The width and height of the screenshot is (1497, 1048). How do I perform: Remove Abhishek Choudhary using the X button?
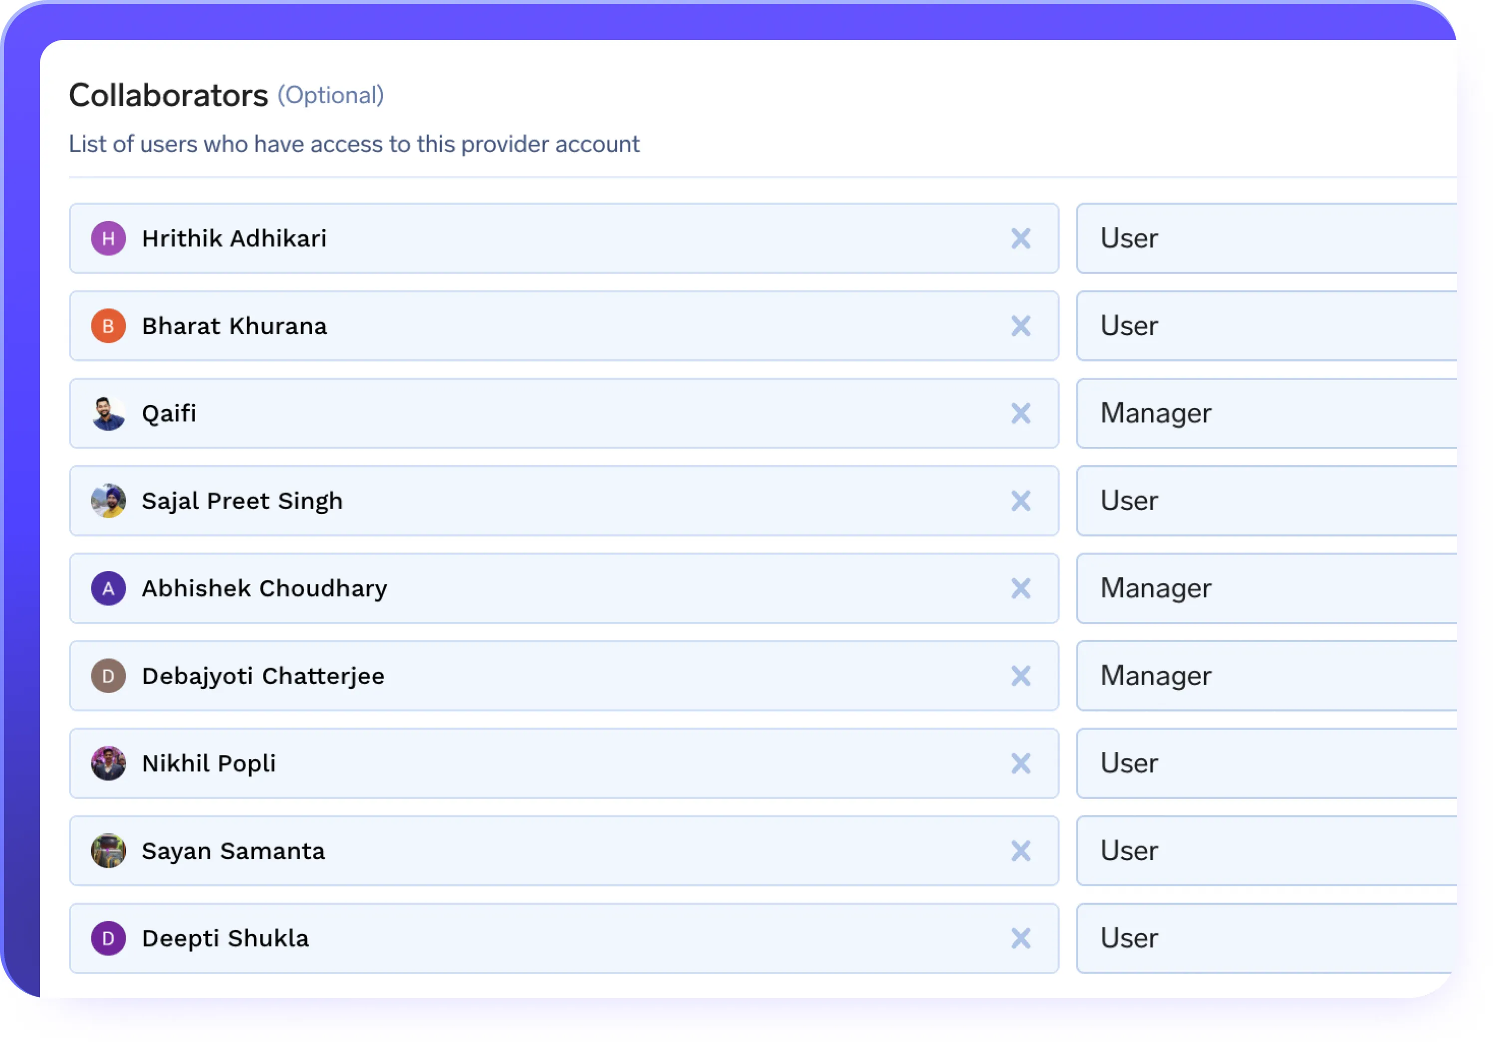click(x=1021, y=588)
